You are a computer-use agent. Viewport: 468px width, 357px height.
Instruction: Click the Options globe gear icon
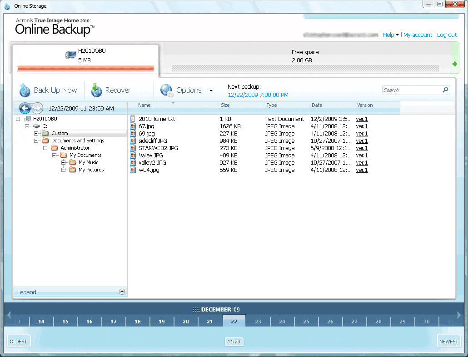pyautogui.click(x=167, y=91)
